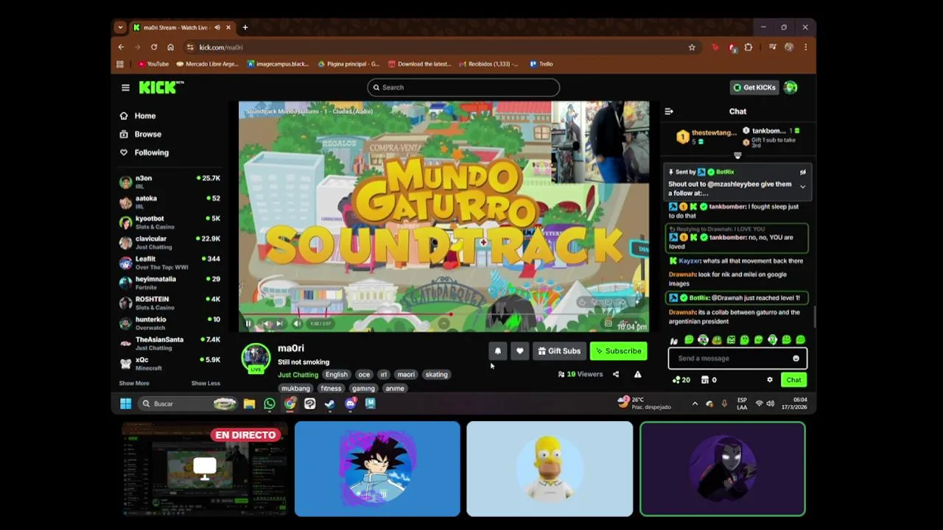
Task: Go to the Kick logo homepage
Action: click(x=161, y=87)
